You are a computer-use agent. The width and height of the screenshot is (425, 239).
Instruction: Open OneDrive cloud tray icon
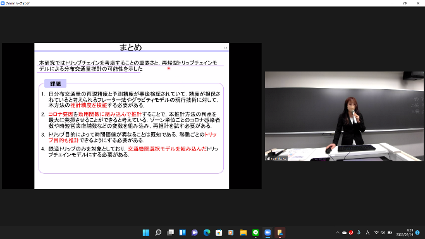[344, 233]
